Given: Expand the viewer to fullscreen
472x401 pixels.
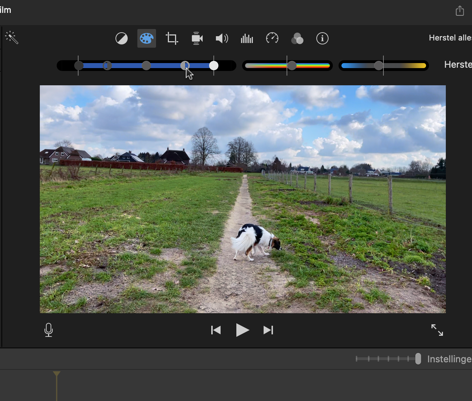Looking at the screenshot, I should pyautogui.click(x=437, y=330).
